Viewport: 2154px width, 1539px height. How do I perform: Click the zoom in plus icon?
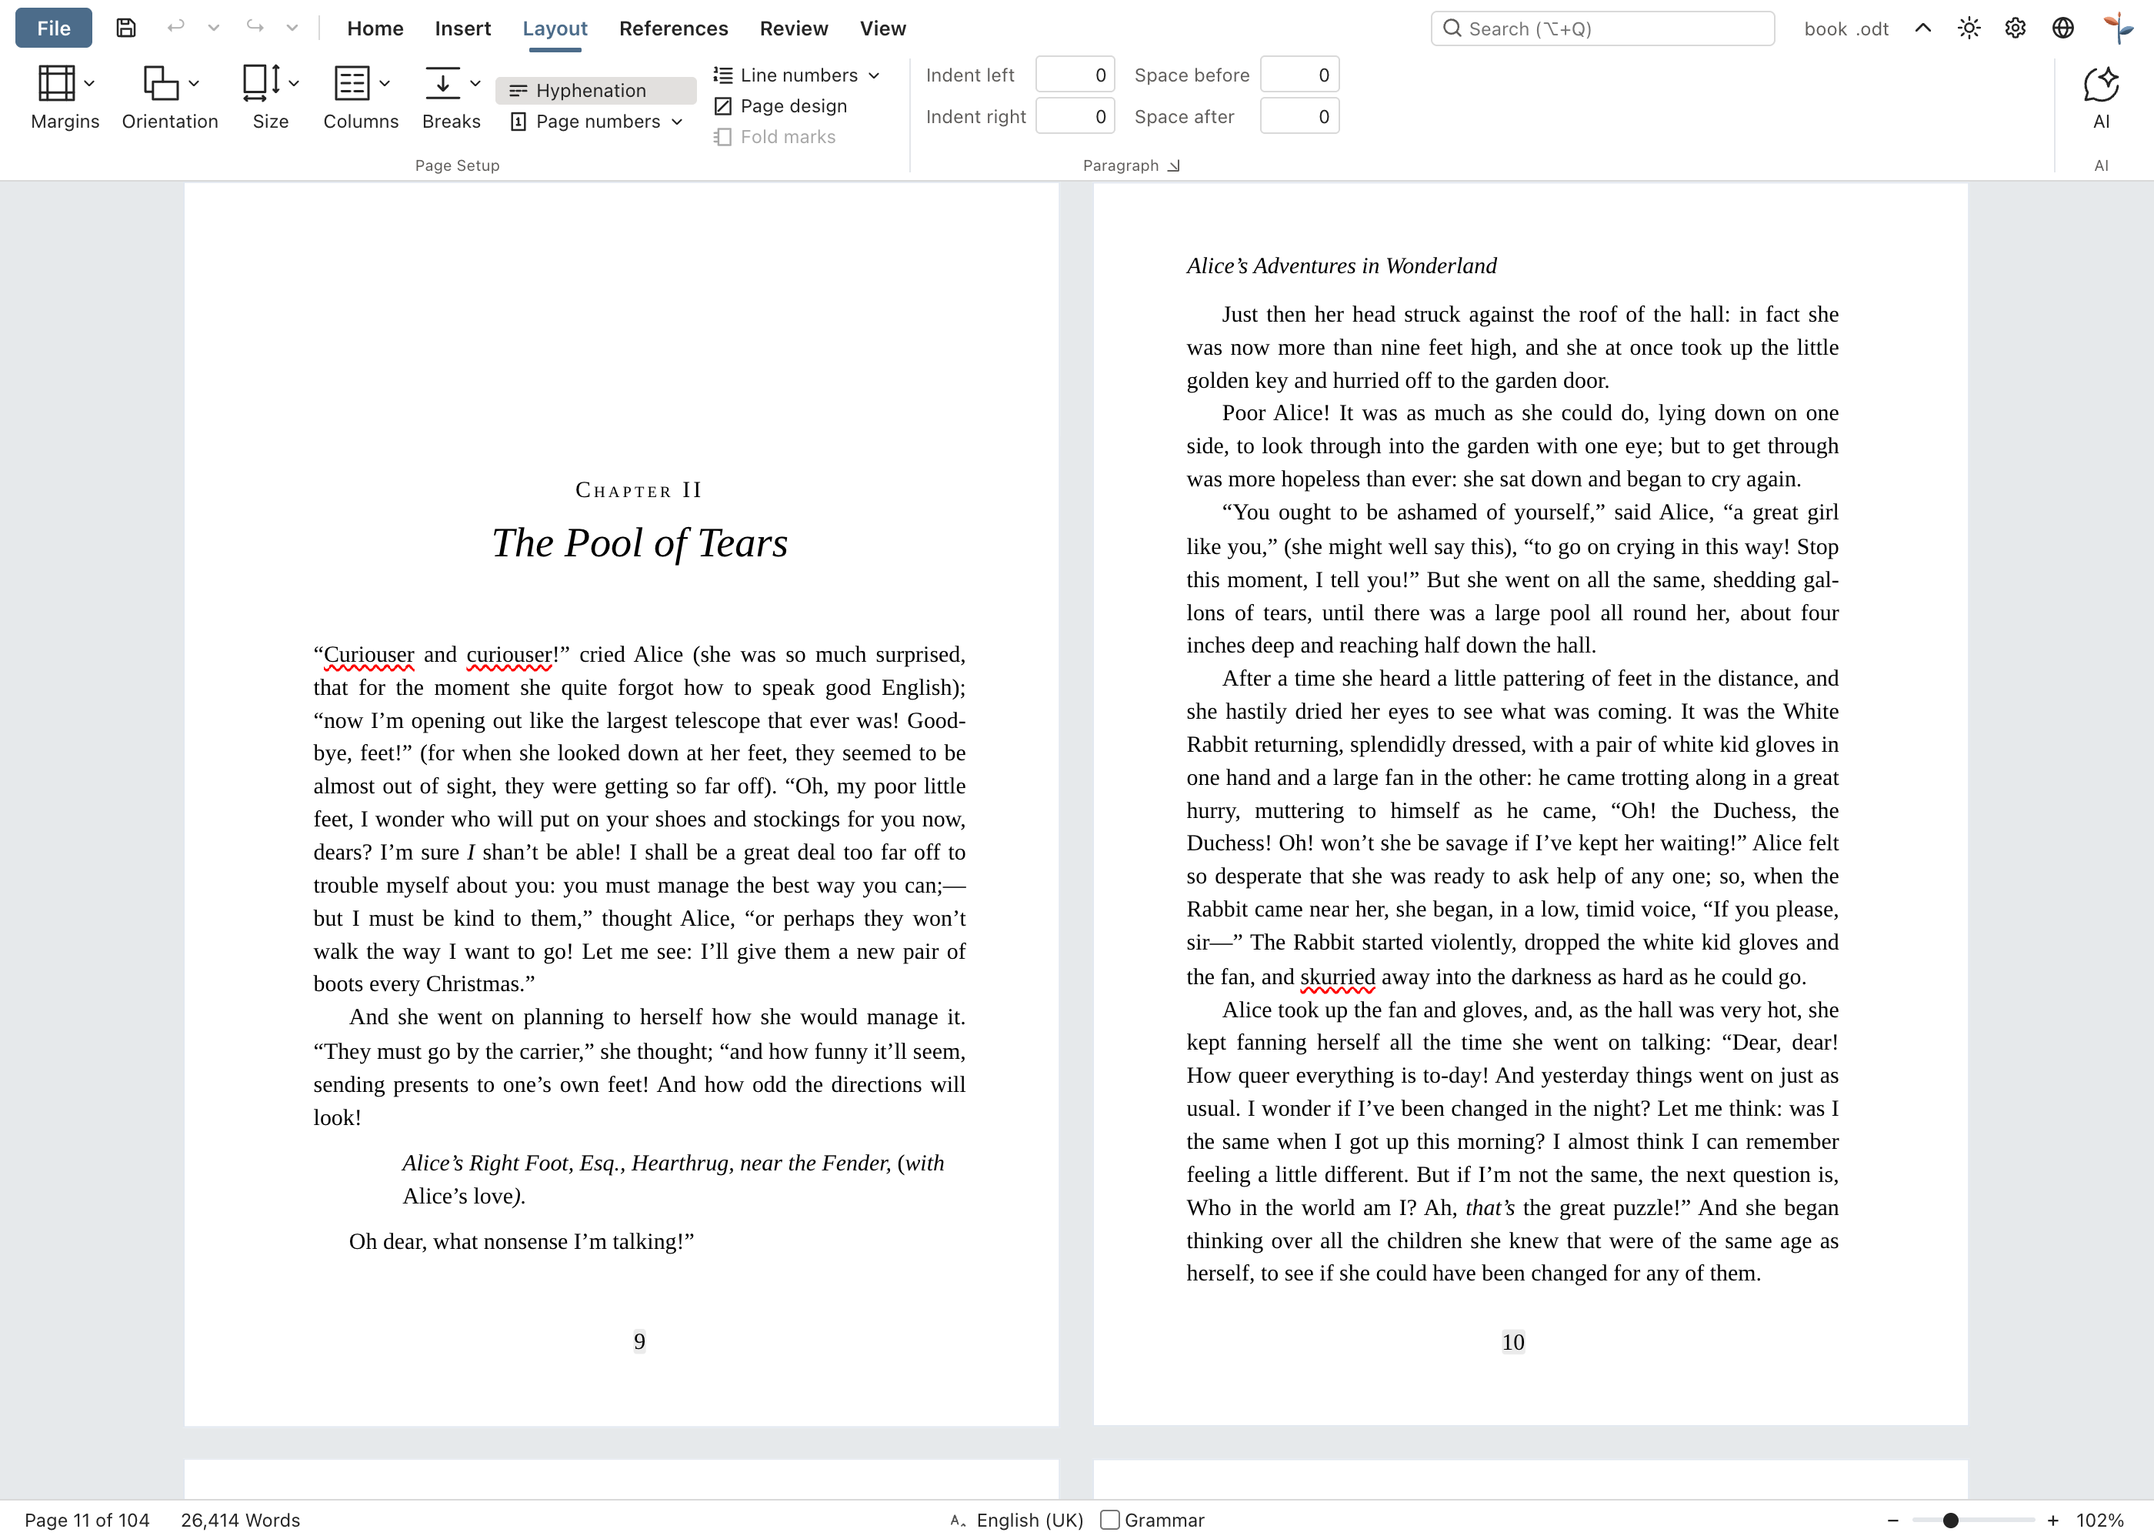click(2052, 1520)
